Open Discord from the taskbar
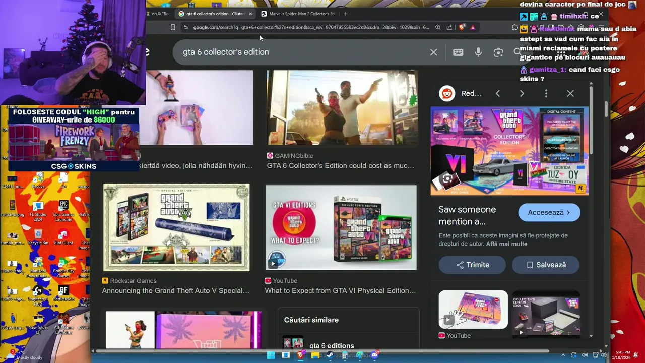The image size is (645, 363). [x=374, y=355]
